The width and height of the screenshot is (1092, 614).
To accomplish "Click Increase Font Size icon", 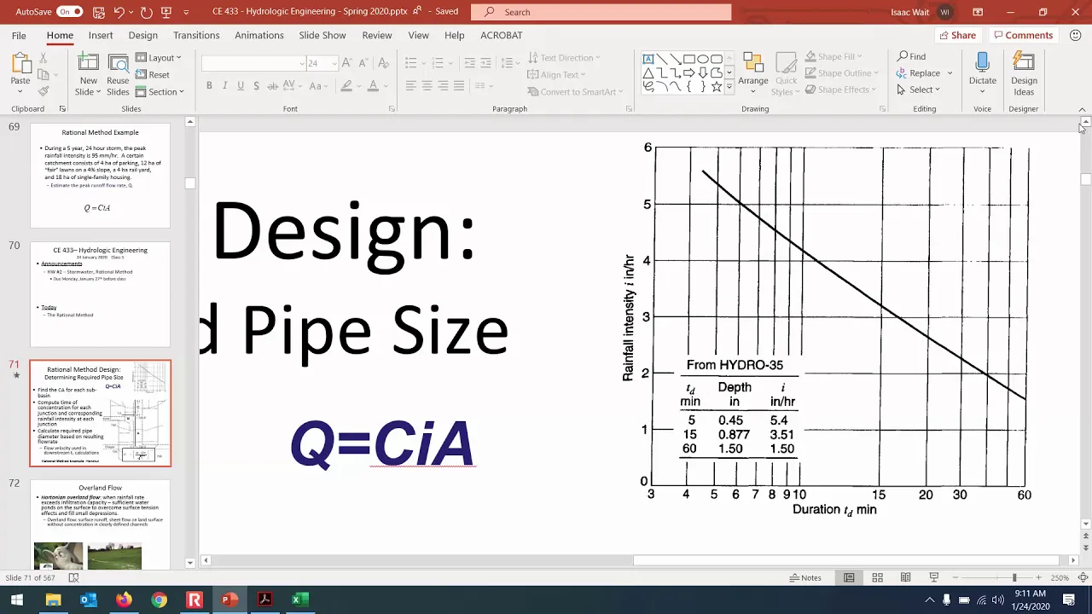I will click(348, 63).
